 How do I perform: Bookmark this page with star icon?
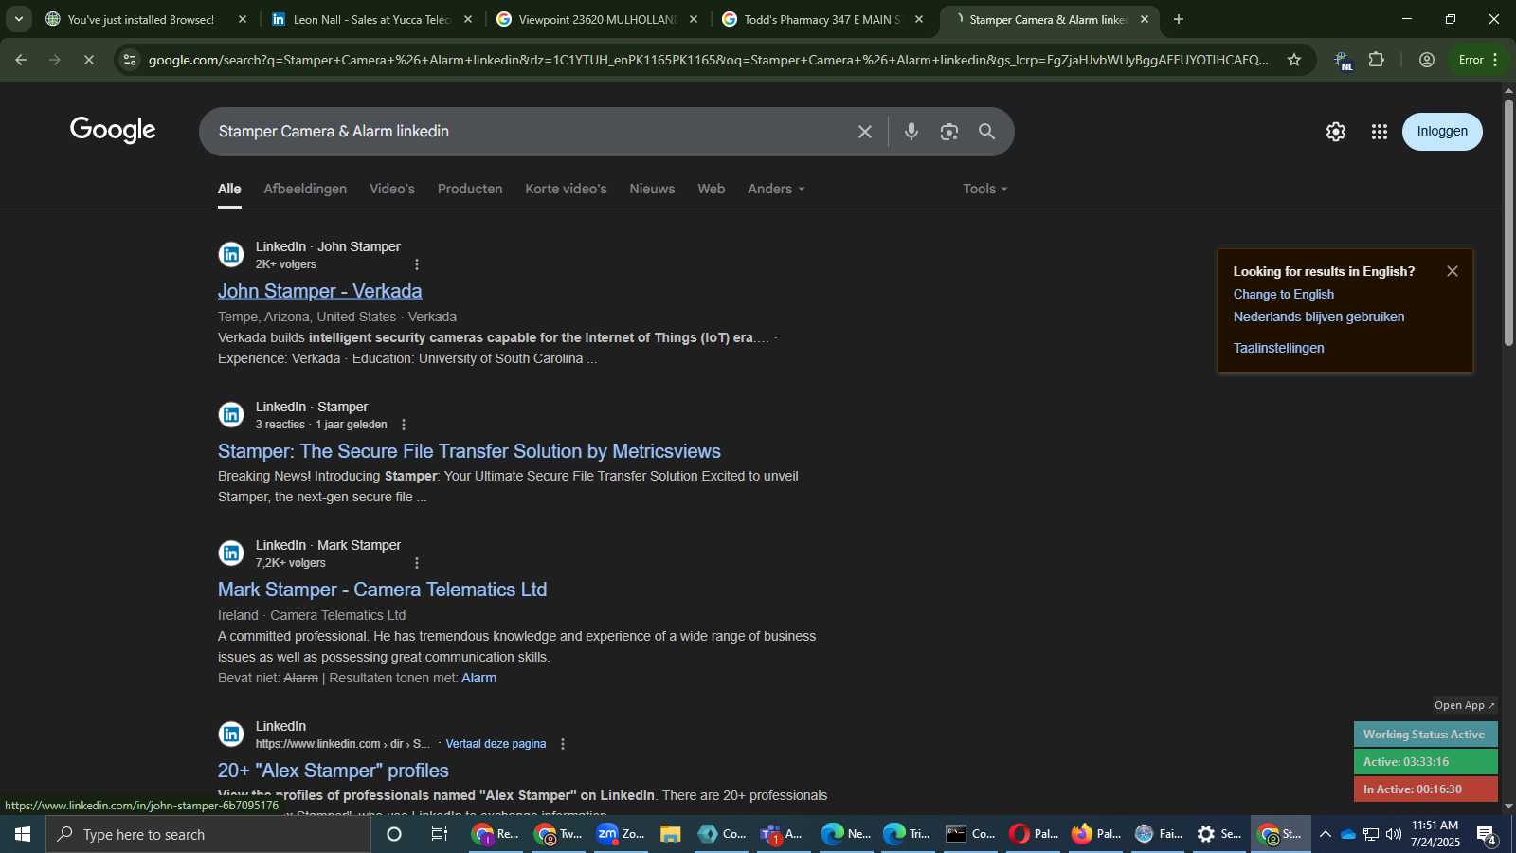(1293, 60)
